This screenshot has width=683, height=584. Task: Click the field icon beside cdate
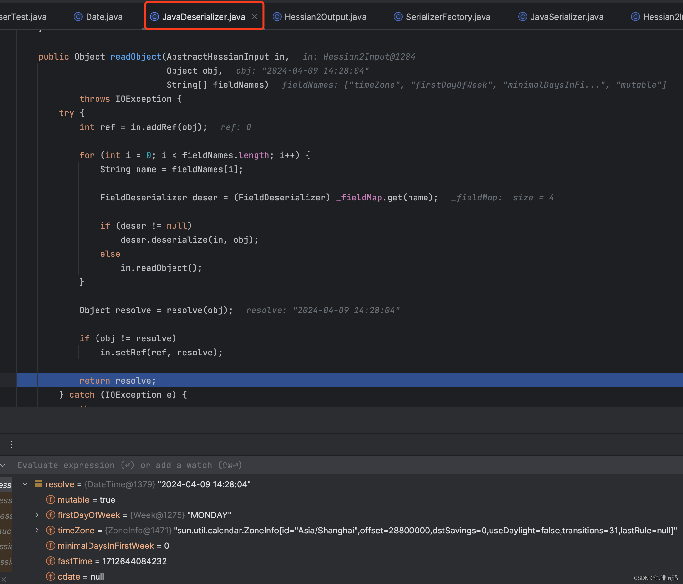[50, 576]
